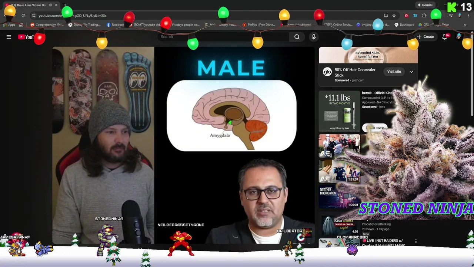Open the A&E police arrest video thumbnail
Screen dimensions: 474x267
(339, 147)
